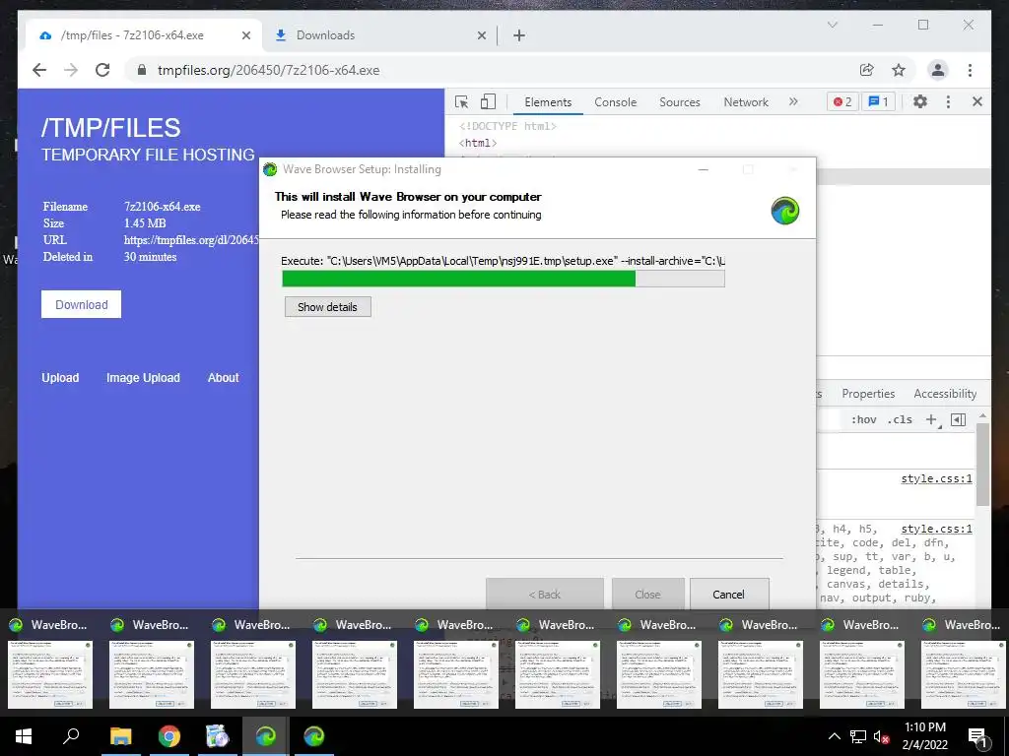
Task: Toggle computed styles sidebar icon
Action: 958,419
